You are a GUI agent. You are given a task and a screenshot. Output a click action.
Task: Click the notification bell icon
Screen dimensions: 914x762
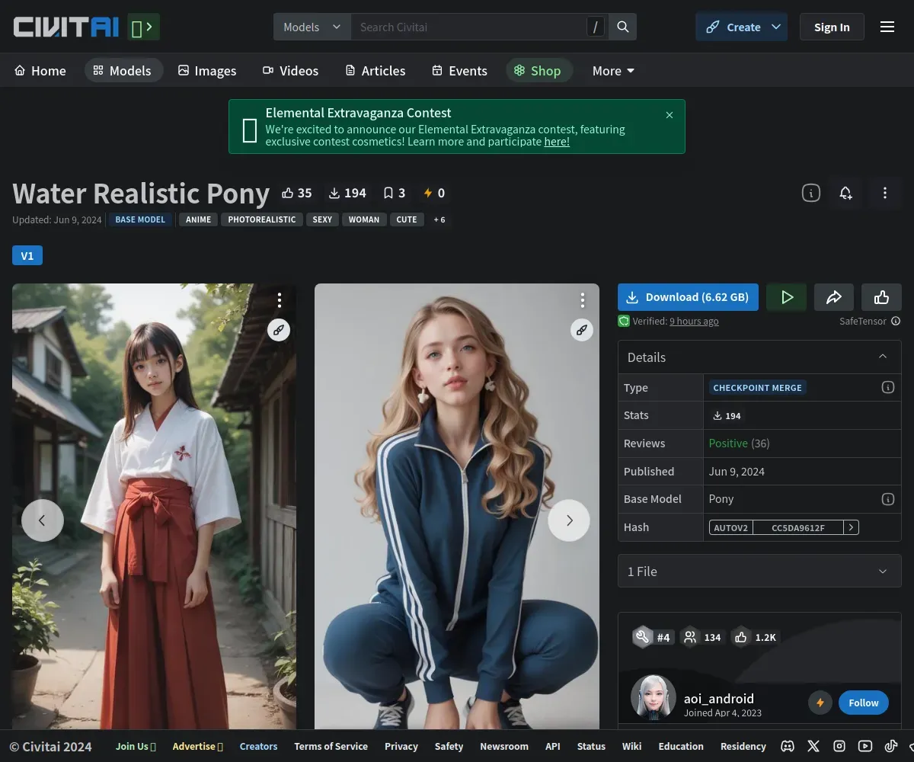point(845,193)
